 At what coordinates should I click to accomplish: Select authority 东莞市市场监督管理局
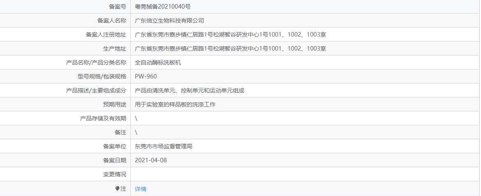pyautogui.click(x=164, y=146)
